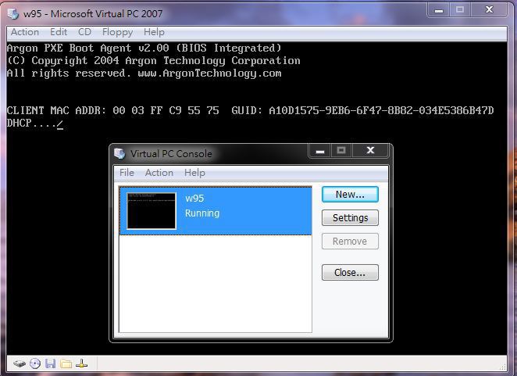Click the window resize grip of w95
Screen dimensions: 517x376
point(503,367)
